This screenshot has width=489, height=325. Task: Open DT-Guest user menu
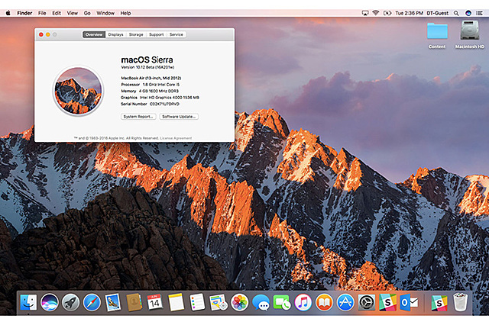437,13
